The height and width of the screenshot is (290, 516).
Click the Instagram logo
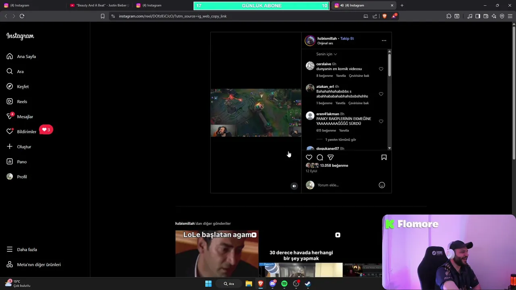(20, 36)
